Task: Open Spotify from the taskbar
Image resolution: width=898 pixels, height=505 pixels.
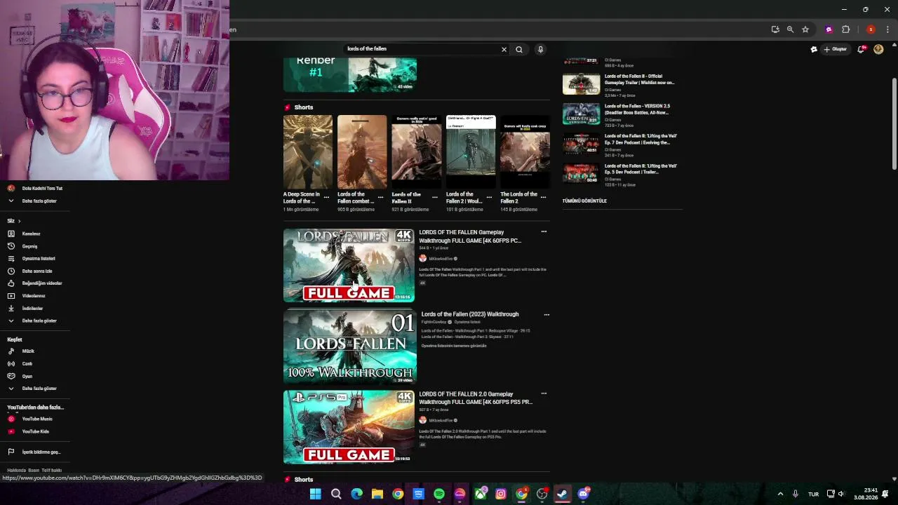Action: 439,494
